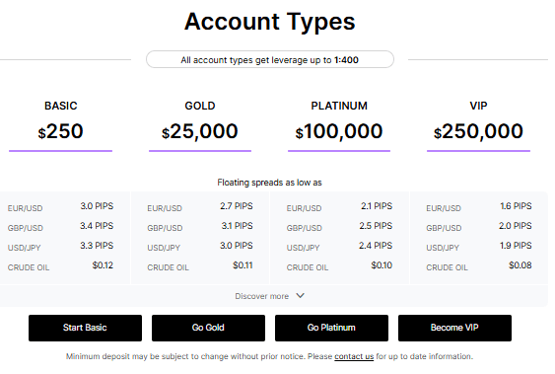Click the 2.4 PIPS USD/JPY Platinum value
Screen dimensions: 555x374
pyautogui.click(x=376, y=246)
